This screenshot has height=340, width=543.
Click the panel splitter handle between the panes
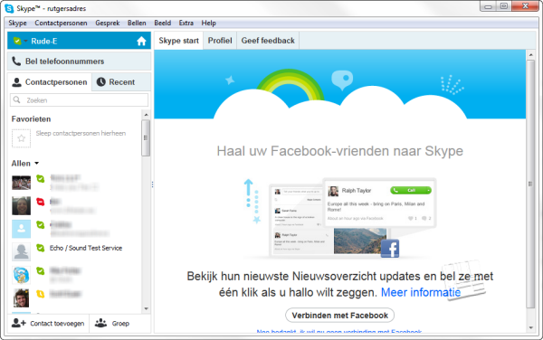[x=152, y=184]
